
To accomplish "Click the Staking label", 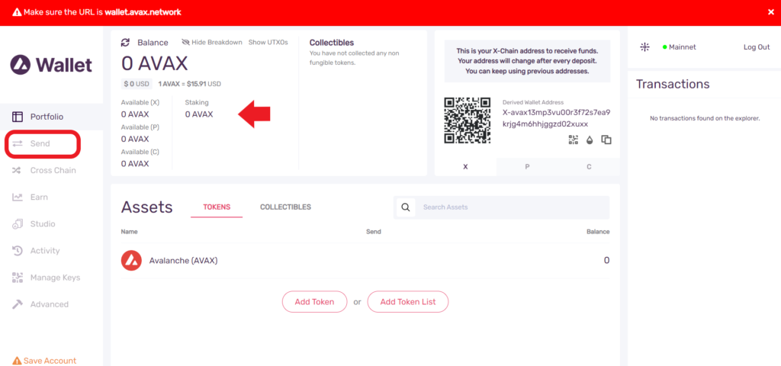I will tap(197, 102).
